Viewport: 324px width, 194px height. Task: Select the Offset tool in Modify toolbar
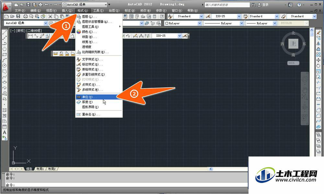click(x=318, y=49)
